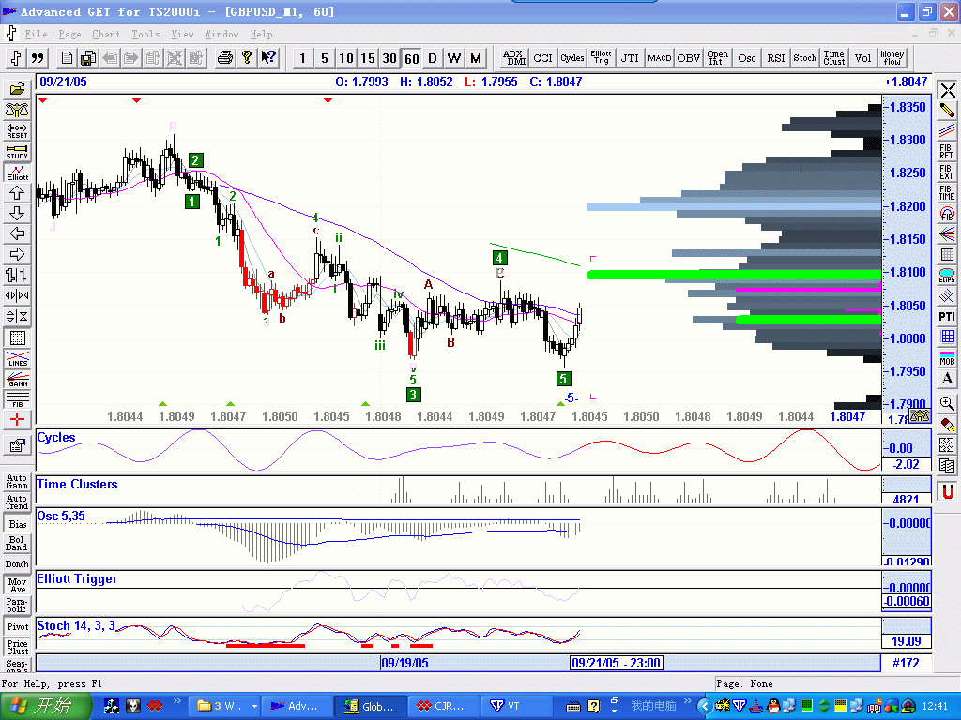Choose the parallel trend lines tool
Image resolution: width=961 pixels, height=720 pixels.
tap(948, 131)
